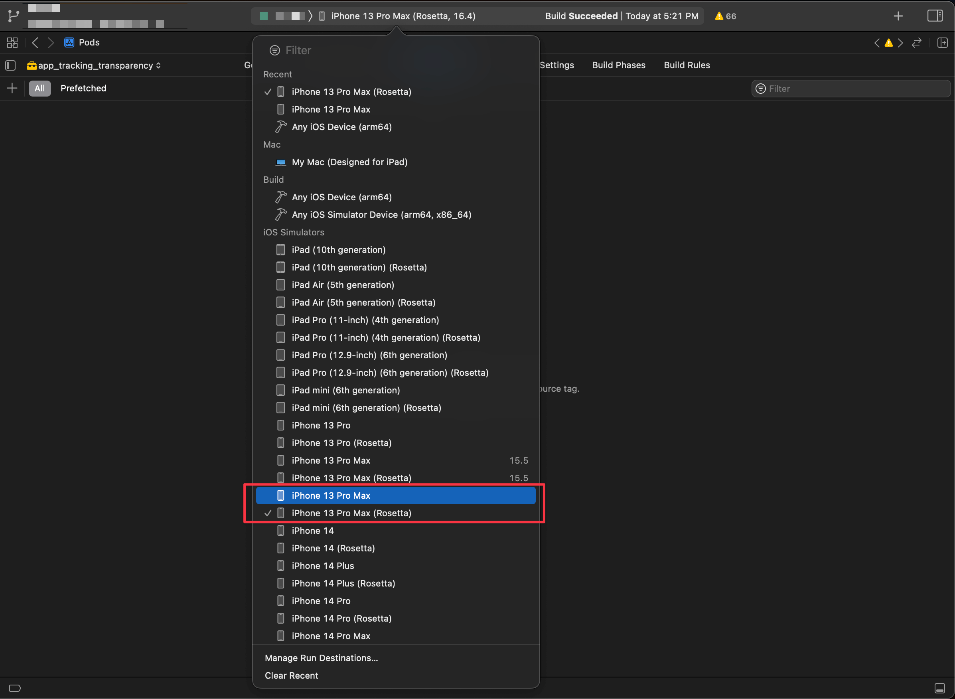Viewport: 955px width, 699px height.
Task: Choose Any iOS Device under Build
Action: (x=395, y=197)
